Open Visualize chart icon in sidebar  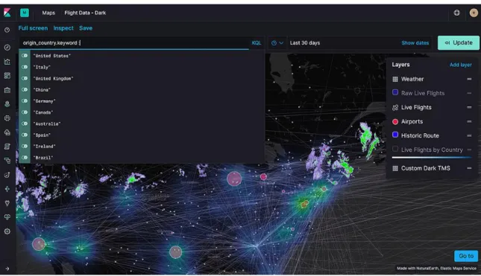(7, 62)
